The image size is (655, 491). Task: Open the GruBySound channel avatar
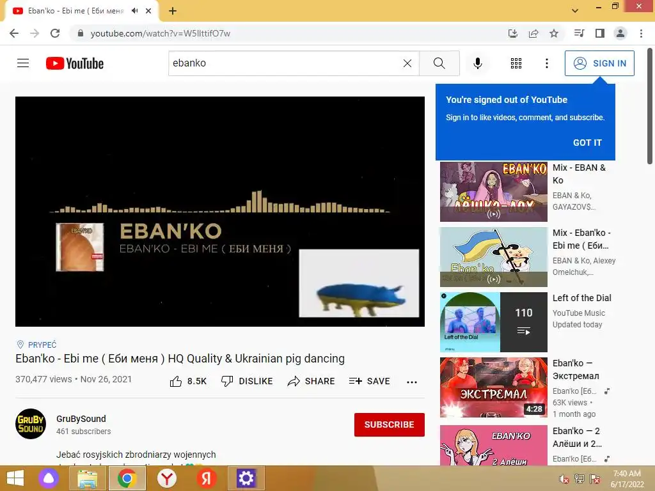31,424
